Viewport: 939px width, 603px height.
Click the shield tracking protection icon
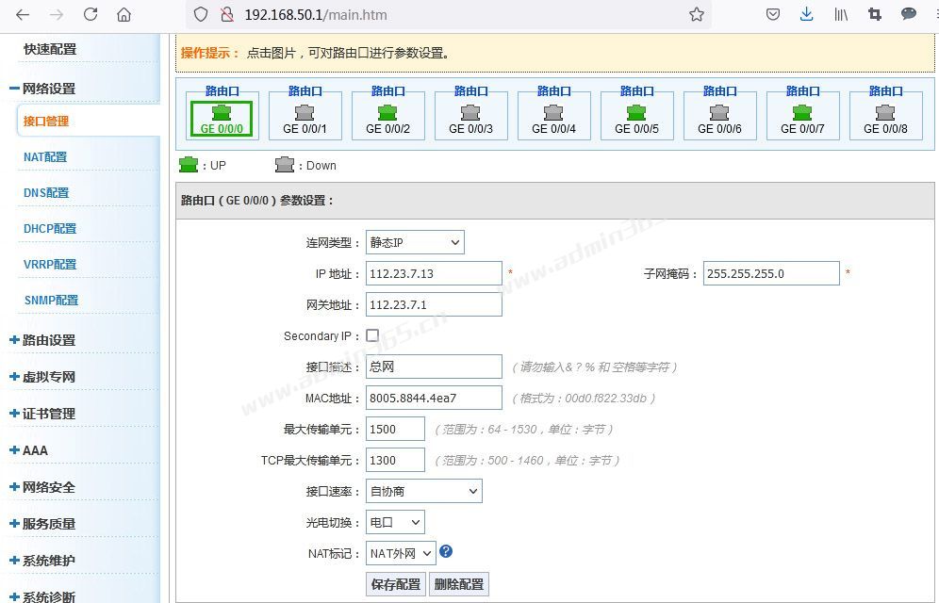(x=201, y=14)
